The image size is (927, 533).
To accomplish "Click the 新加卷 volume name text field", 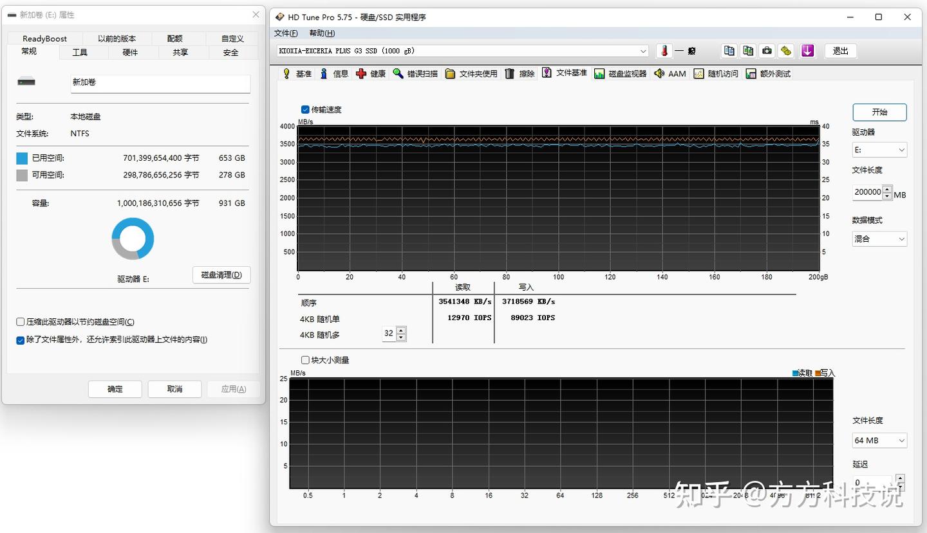I will (x=160, y=83).
